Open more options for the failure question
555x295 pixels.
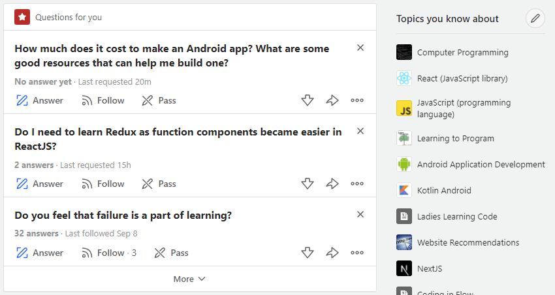pos(357,253)
